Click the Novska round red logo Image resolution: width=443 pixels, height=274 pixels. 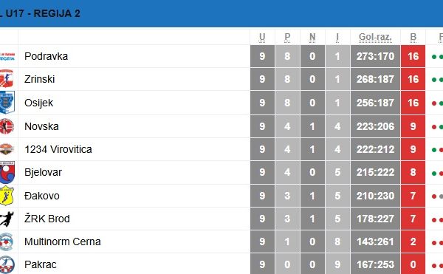pos(7,126)
